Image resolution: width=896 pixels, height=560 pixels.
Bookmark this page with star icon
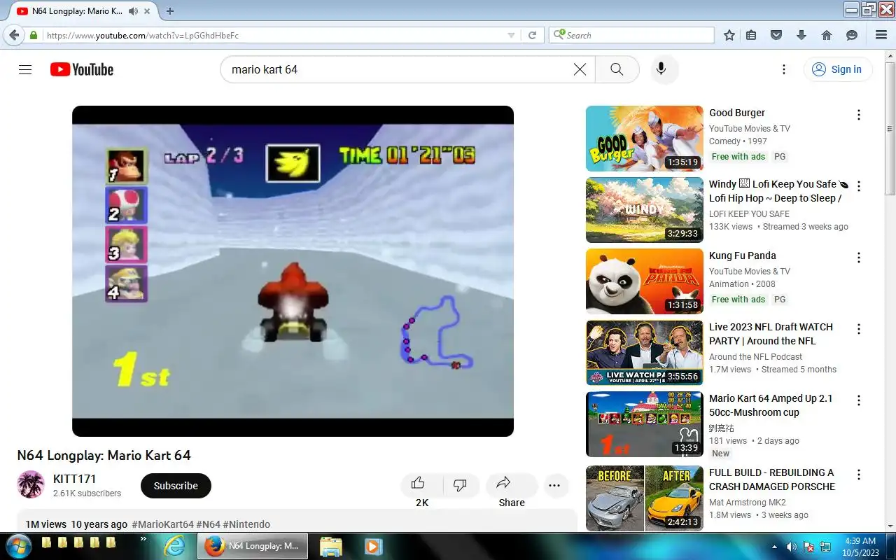(729, 35)
